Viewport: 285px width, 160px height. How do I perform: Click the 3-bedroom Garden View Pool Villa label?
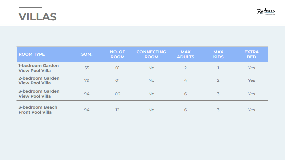click(x=39, y=94)
